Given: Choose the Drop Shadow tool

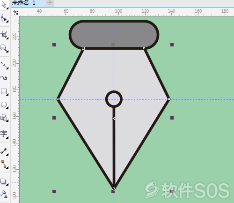Looking at the screenshot, I should coord(4,181).
